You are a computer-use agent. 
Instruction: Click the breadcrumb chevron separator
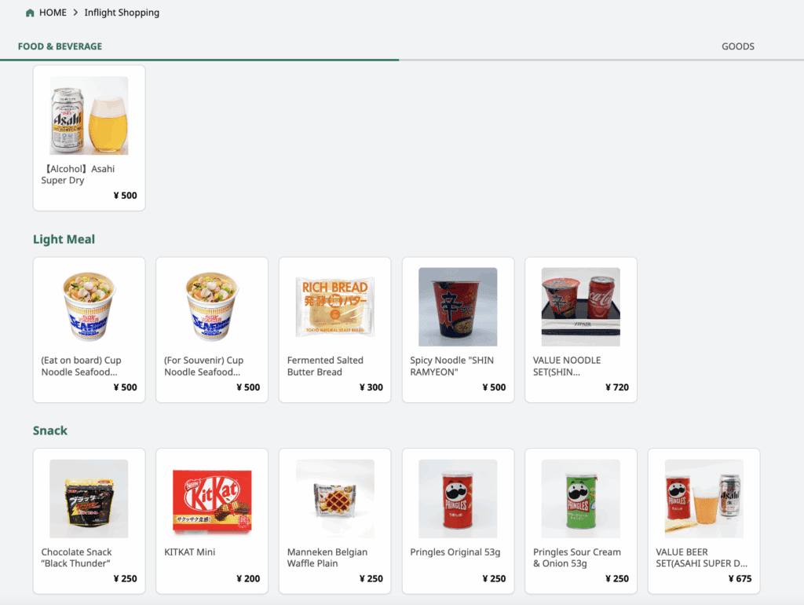(75, 13)
